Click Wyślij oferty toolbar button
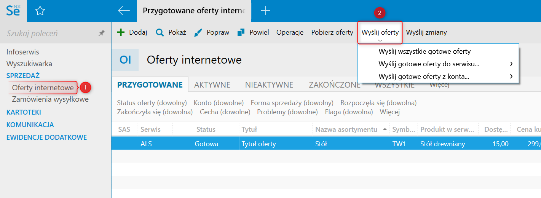 pos(380,32)
